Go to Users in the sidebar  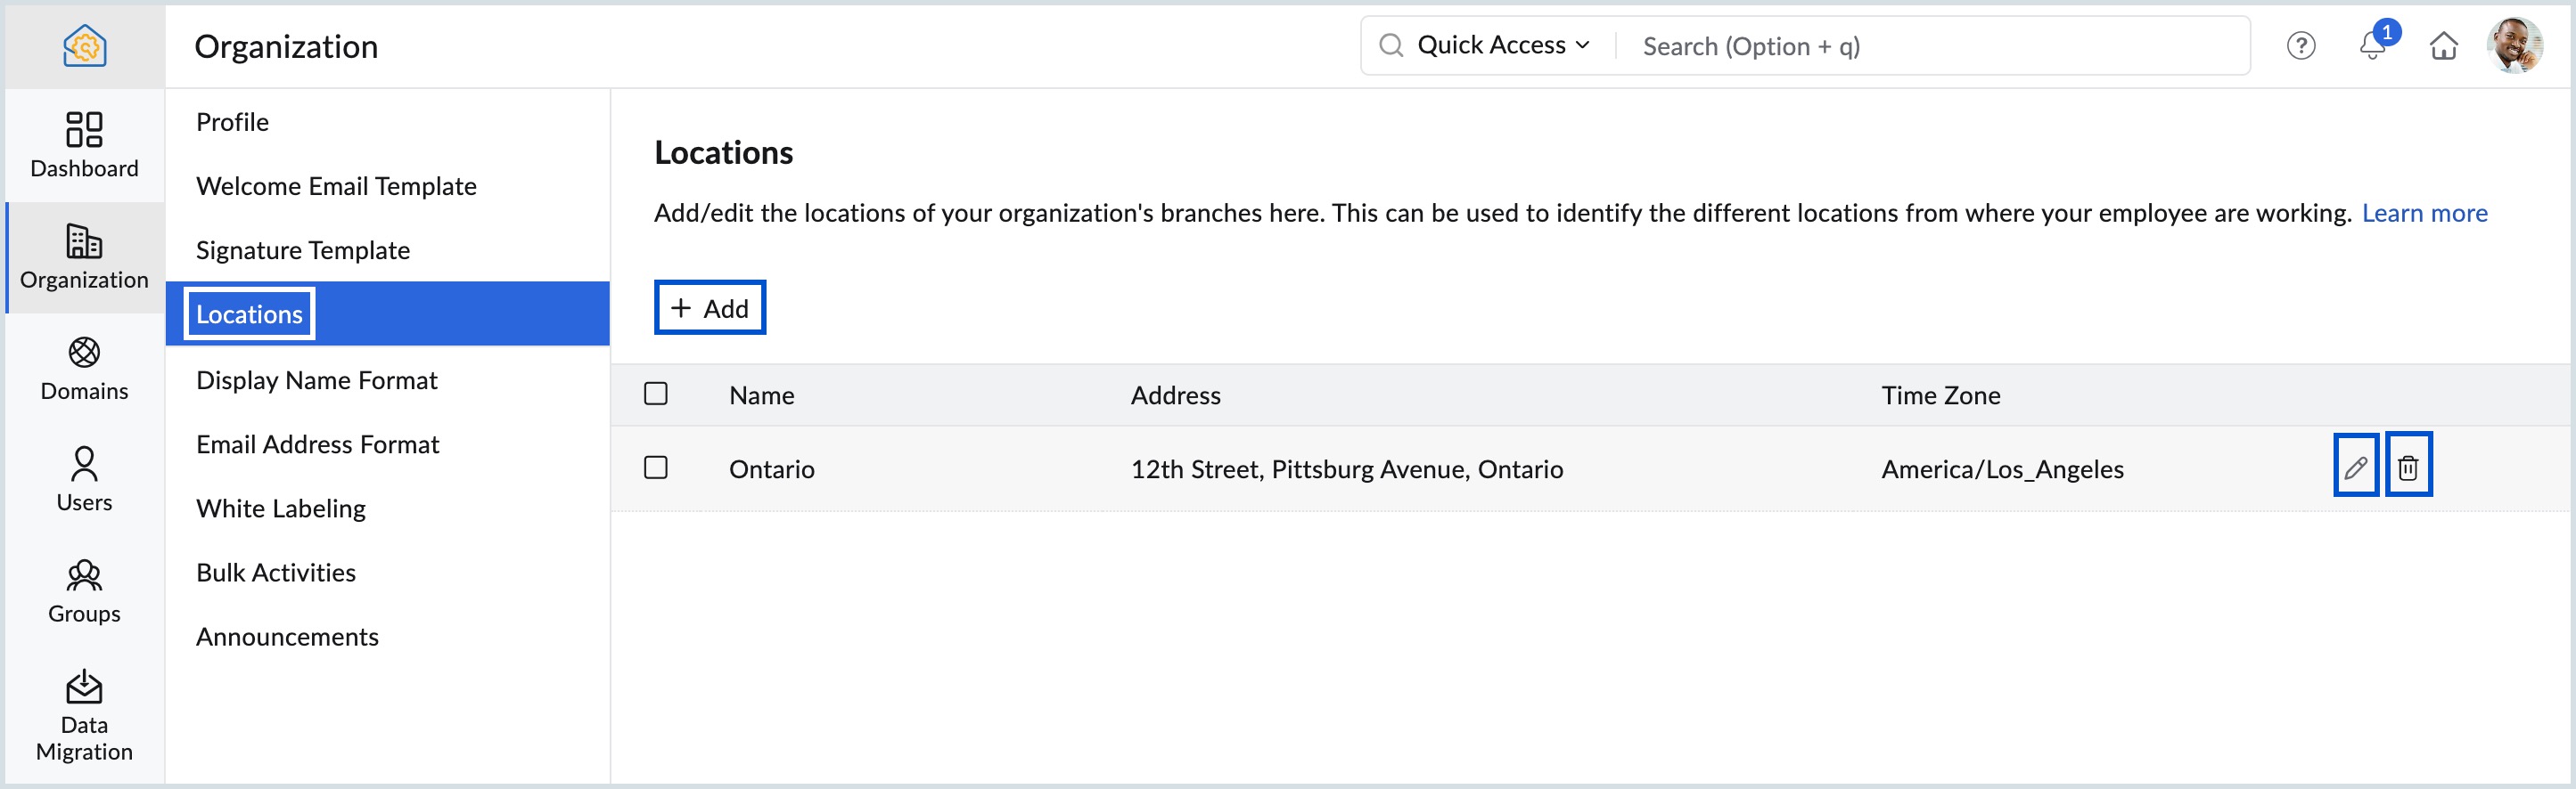[x=84, y=479]
